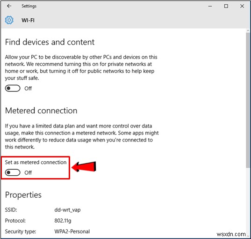The image size is (251, 239).
Task: Go back with the arrow icon
Action: point(9,6)
